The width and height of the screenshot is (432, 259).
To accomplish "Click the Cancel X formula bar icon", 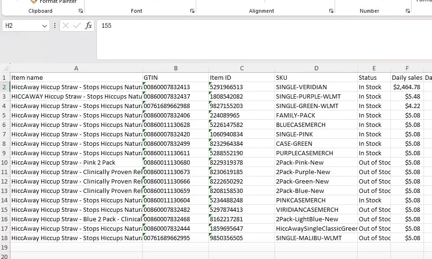I will [x=66, y=25].
